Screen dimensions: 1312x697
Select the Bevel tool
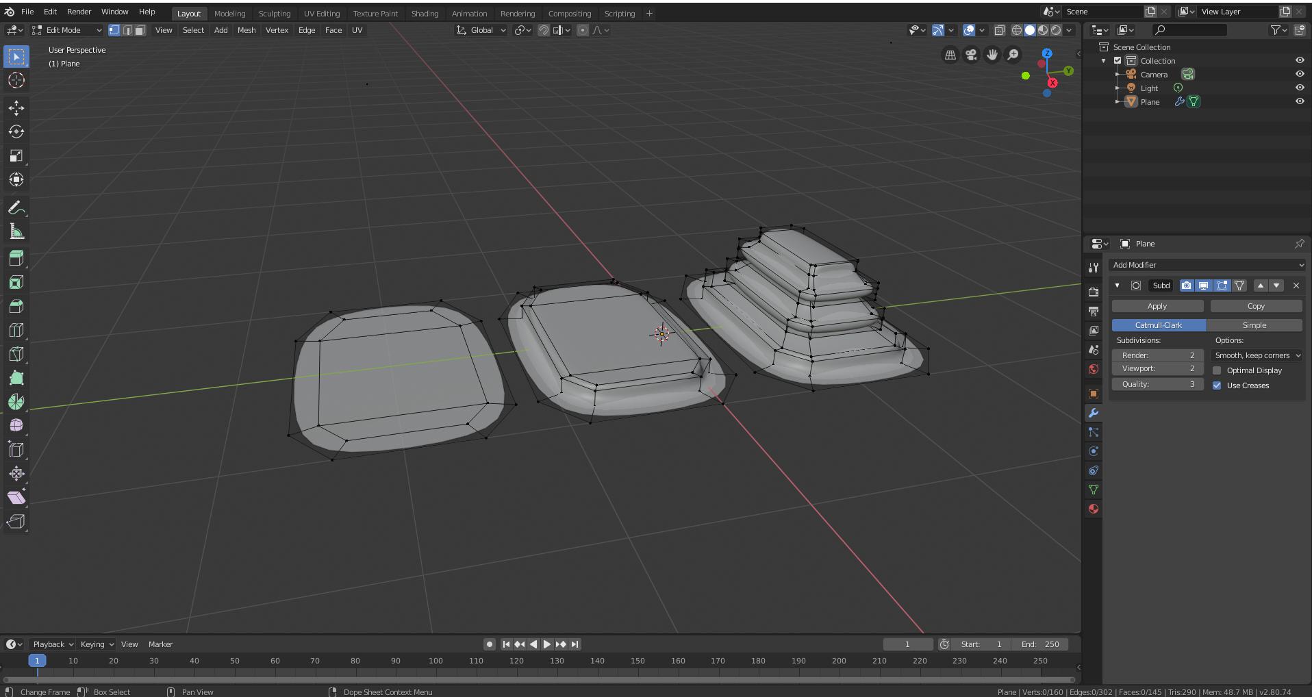click(x=16, y=307)
